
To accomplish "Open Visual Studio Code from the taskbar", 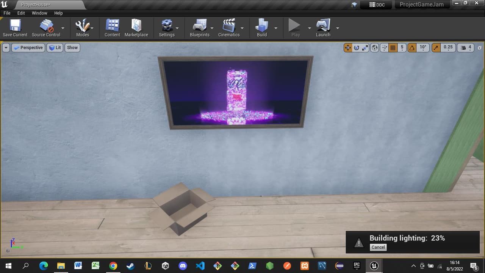I will [x=200, y=266].
